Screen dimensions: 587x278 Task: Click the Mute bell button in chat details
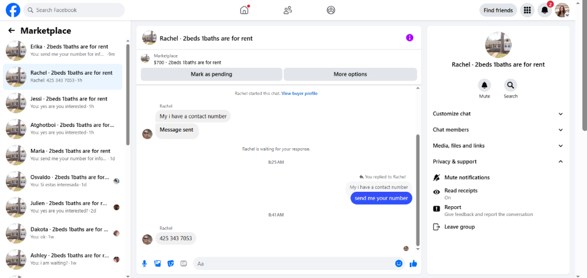click(x=485, y=85)
